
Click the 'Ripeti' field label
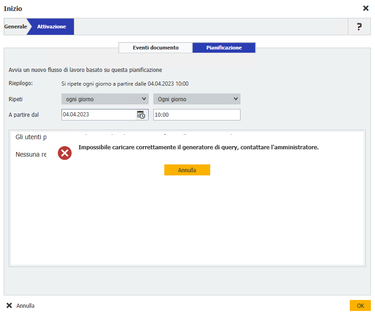[x=16, y=99]
